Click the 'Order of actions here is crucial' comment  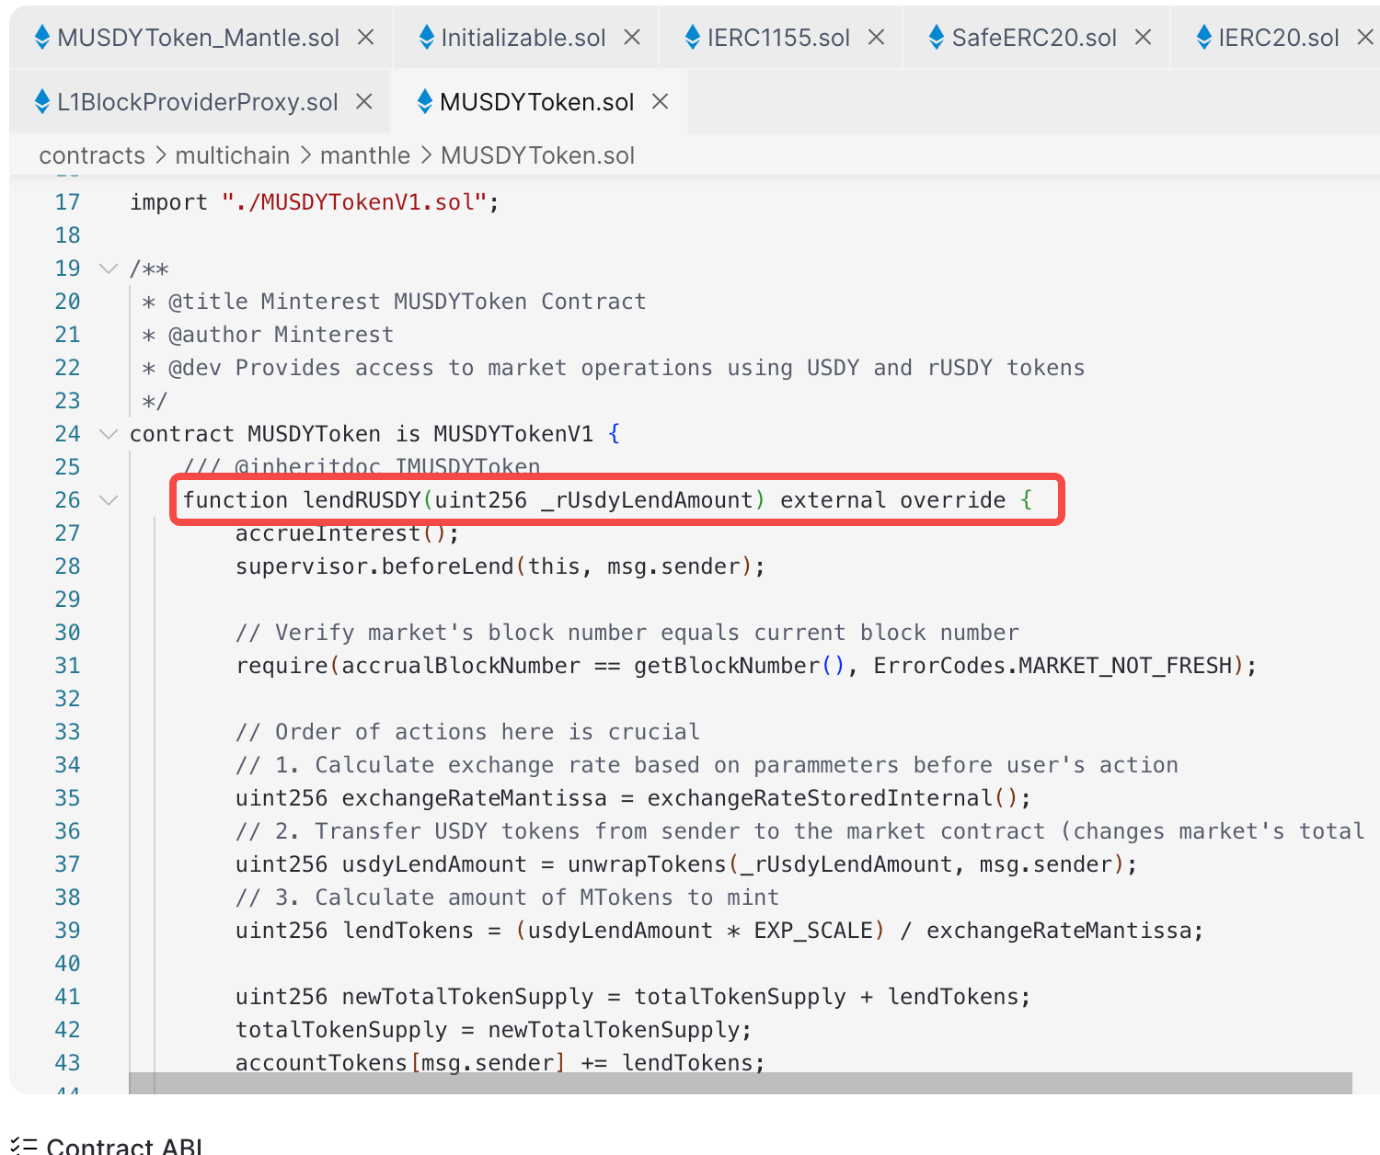click(x=467, y=732)
